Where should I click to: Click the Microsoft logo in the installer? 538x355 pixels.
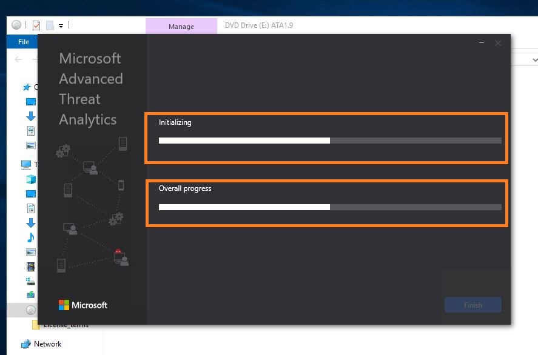pyautogui.click(x=83, y=305)
